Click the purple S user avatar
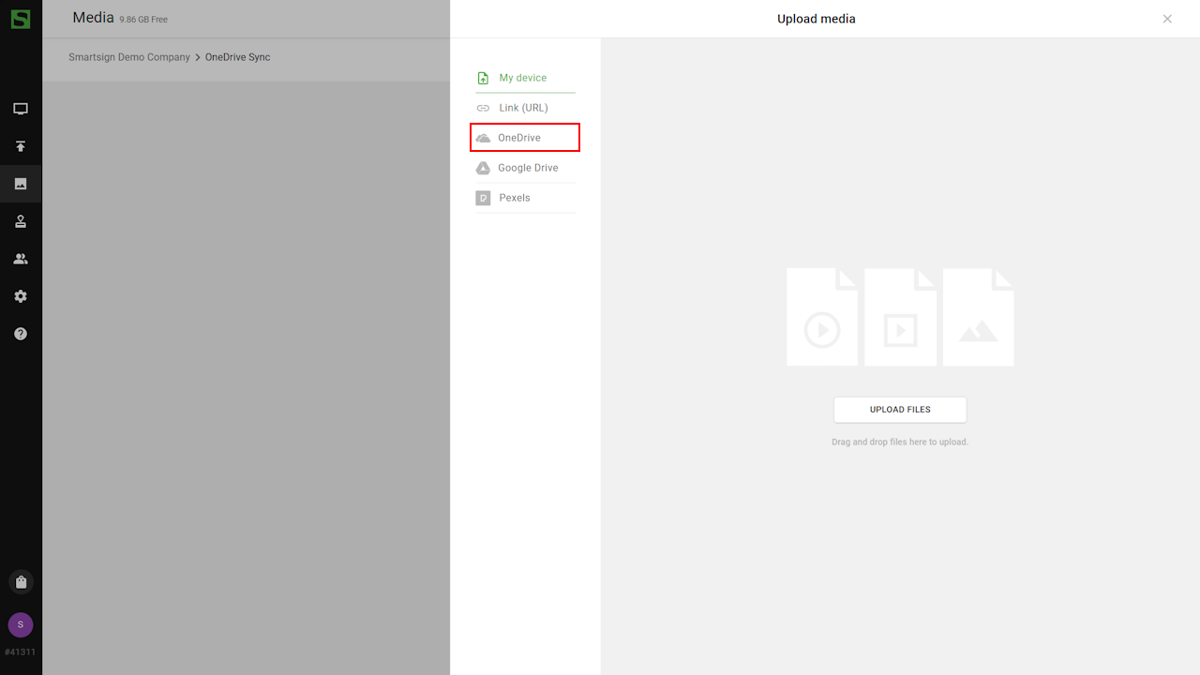 (21, 624)
